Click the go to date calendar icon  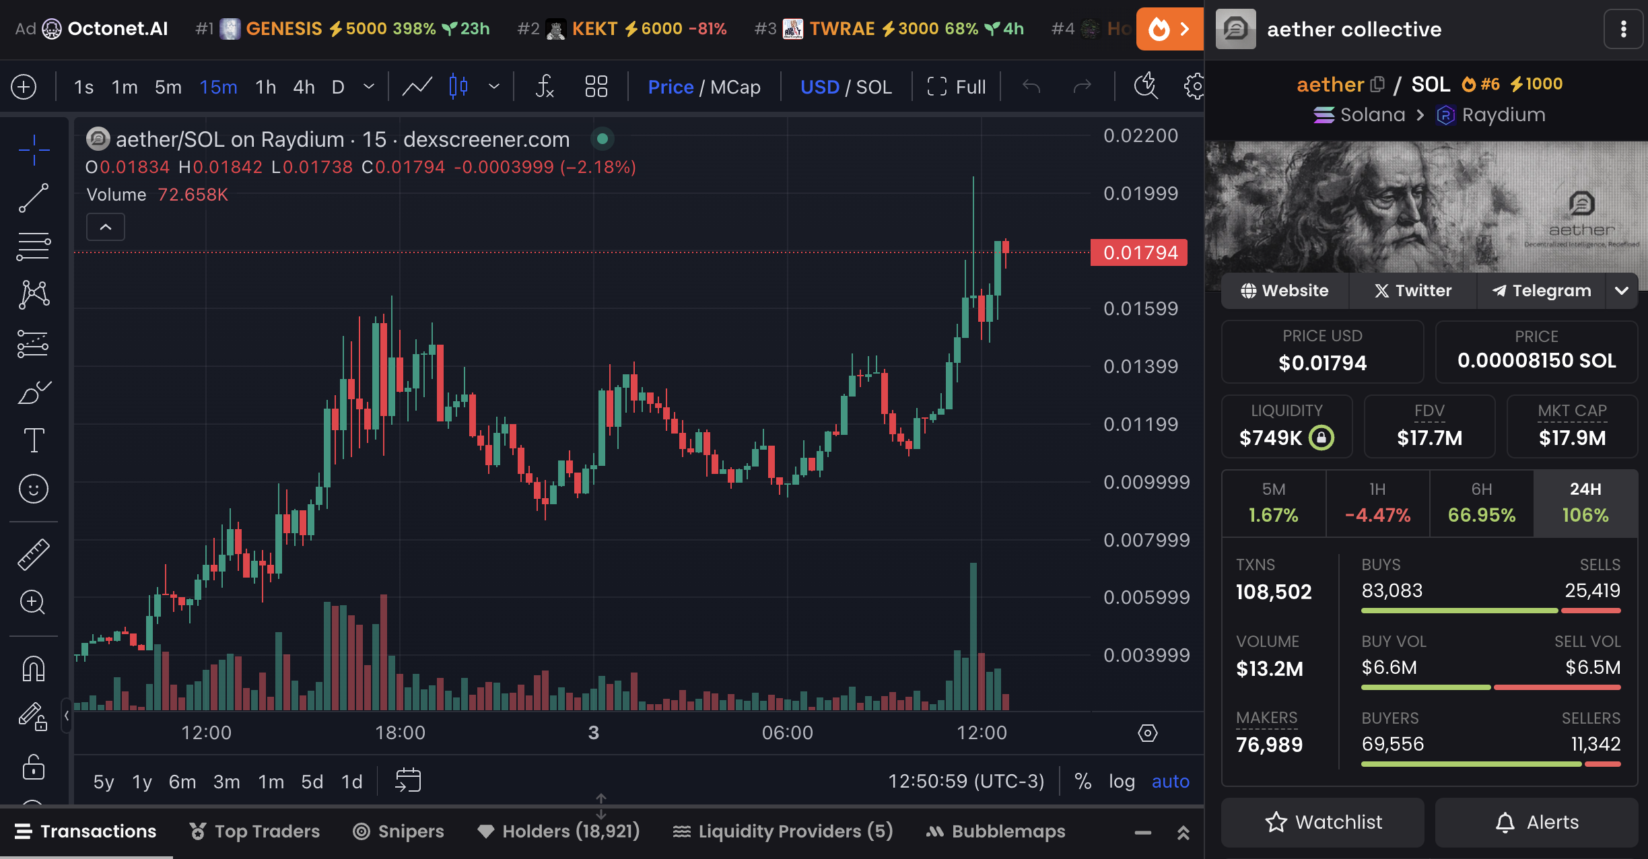coord(408,781)
